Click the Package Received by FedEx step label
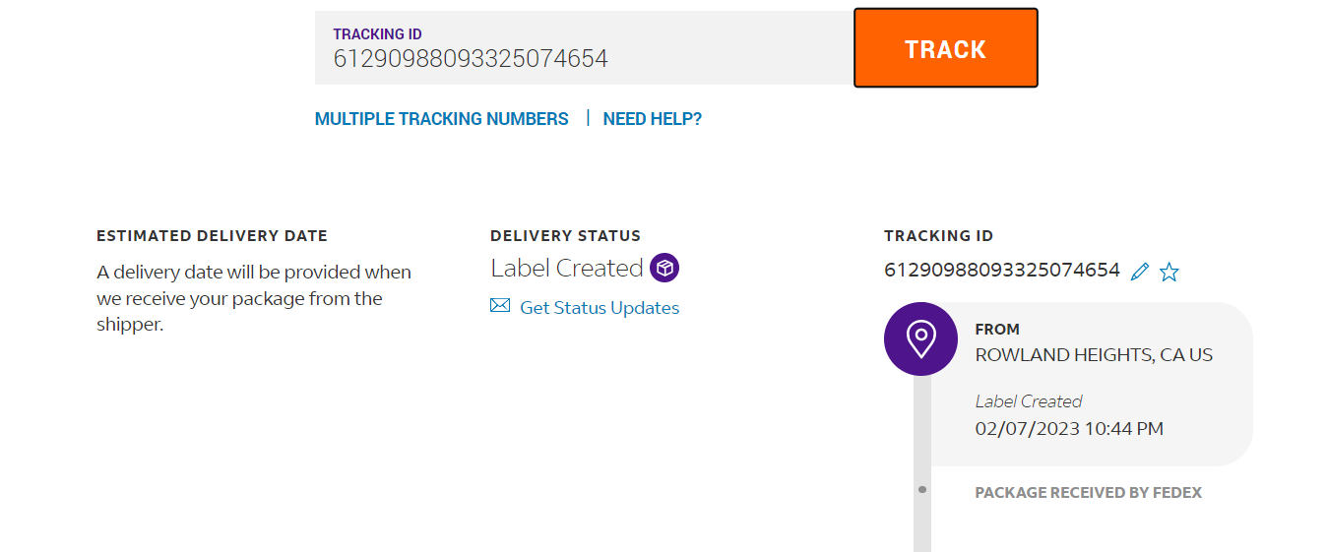Viewport: 1327px width, 552px height. (1088, 492)
